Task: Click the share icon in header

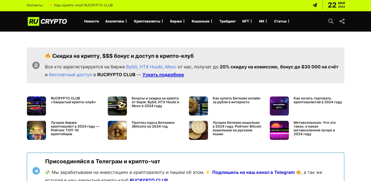Action: 342,21
